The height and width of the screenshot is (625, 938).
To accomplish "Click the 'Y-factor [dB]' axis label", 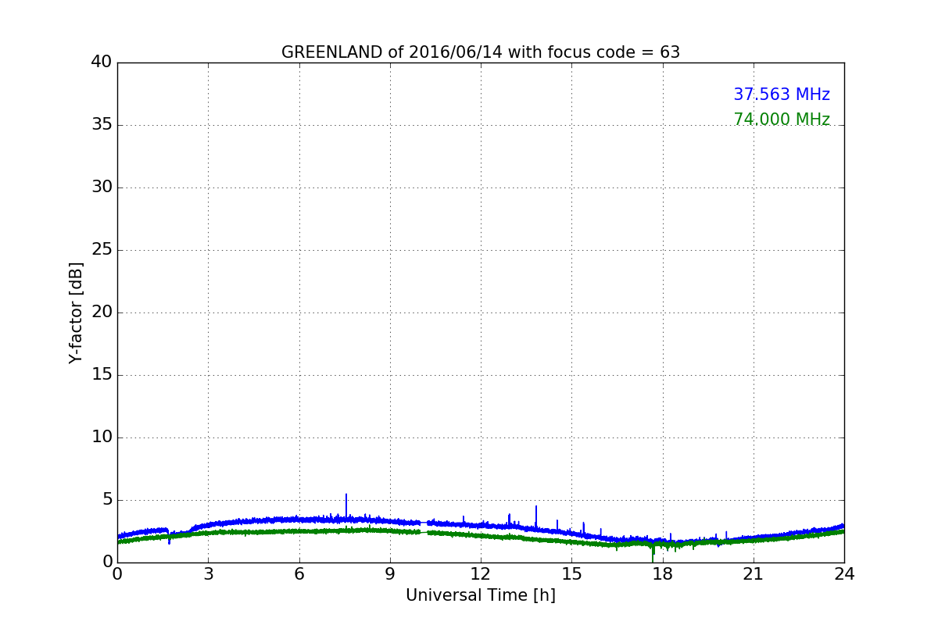I will tap(76, 312).
